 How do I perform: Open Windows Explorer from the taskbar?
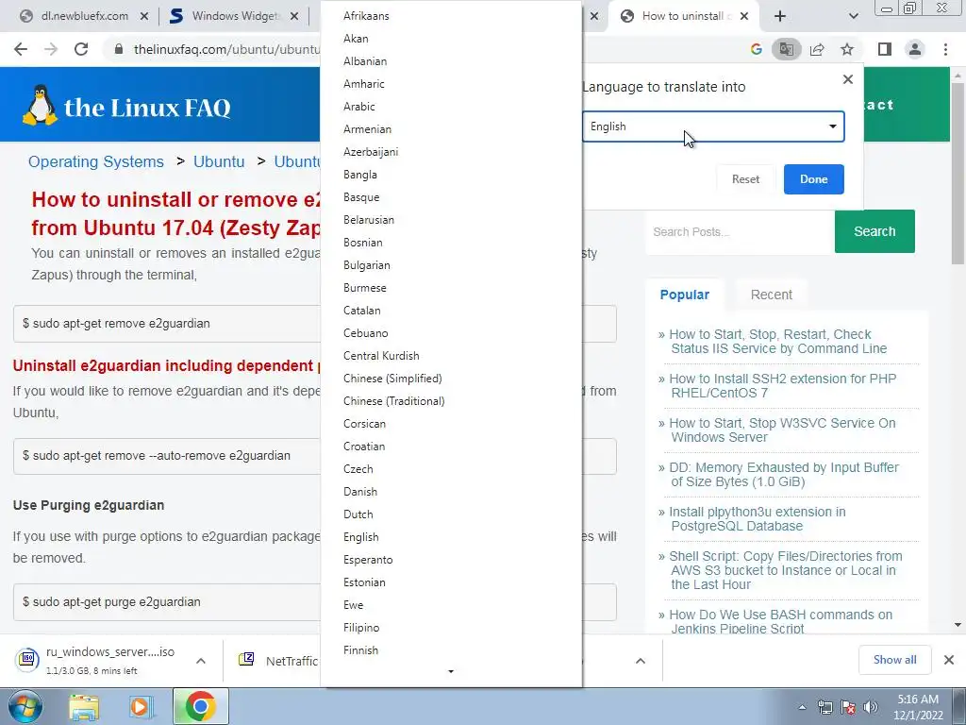pos(84,707)
